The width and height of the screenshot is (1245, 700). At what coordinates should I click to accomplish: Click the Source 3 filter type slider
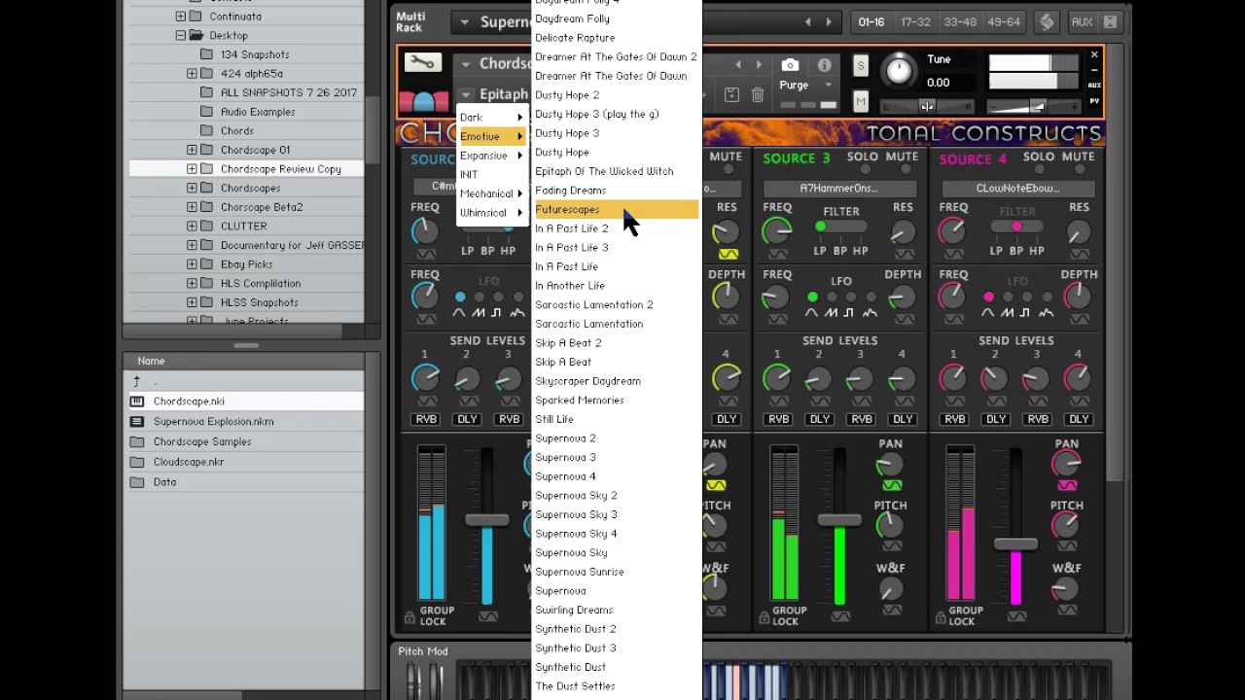pos(840,227)
